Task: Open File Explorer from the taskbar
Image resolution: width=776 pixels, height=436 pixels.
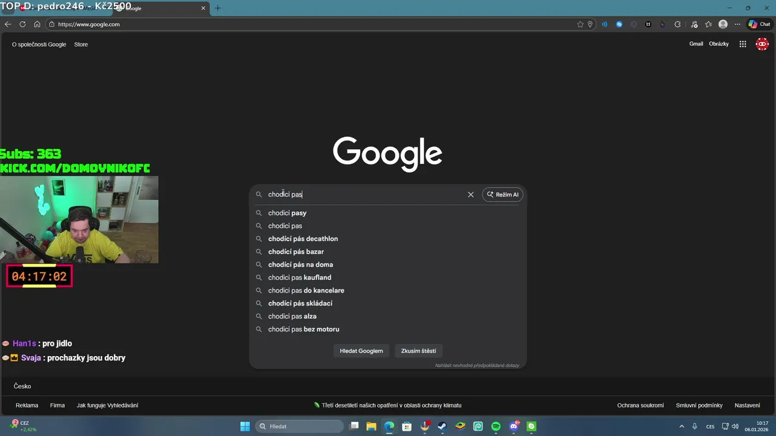Action: (x=372, y=426)
